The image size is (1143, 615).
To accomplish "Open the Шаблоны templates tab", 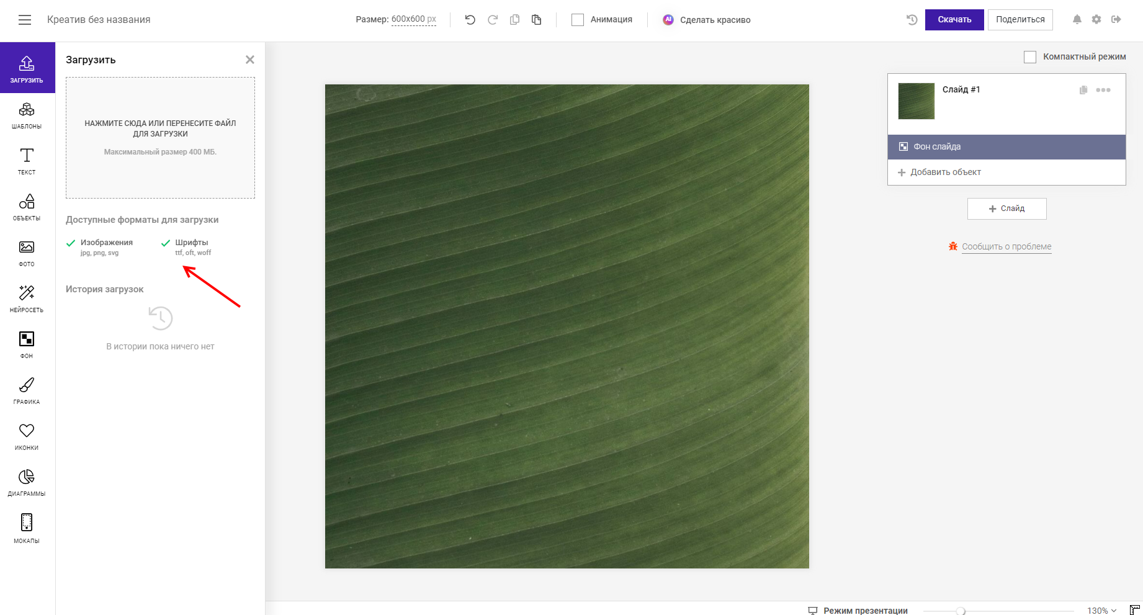I will coord(27,115).
